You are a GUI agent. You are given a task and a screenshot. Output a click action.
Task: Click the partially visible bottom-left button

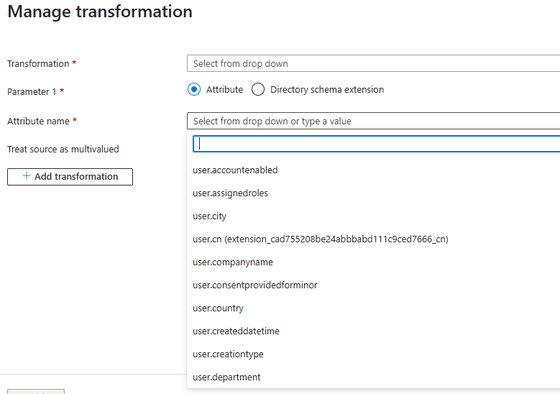pos(36,392)
